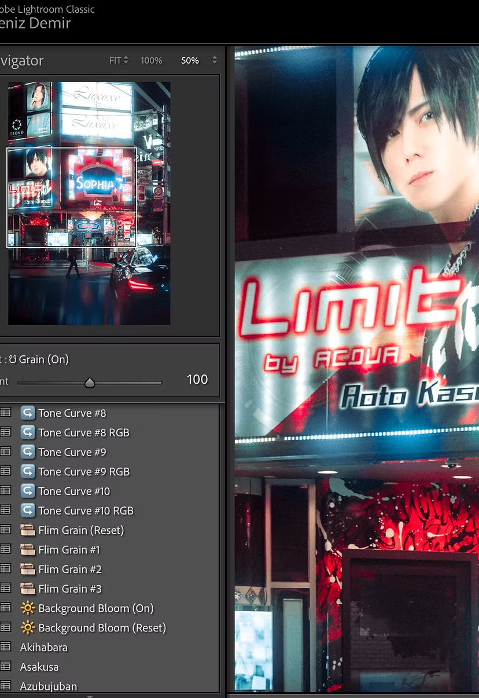
Task: Click the preset icon beside Background Bloom (Reset)
Action: (5, 628)
